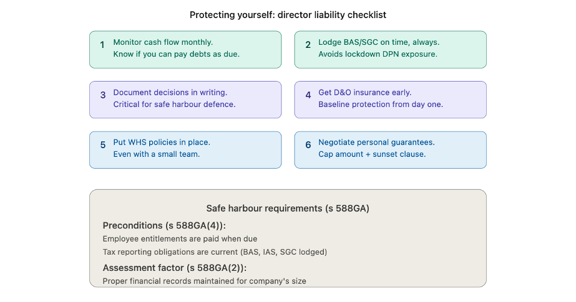Click the number 2 badge for BAS/SGC lodgement
The image size is (576, 302).
tap(308, 45)
